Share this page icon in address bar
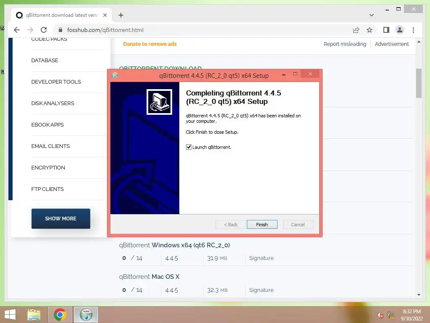The image size is (430, 323). click(x=356, y=30)
